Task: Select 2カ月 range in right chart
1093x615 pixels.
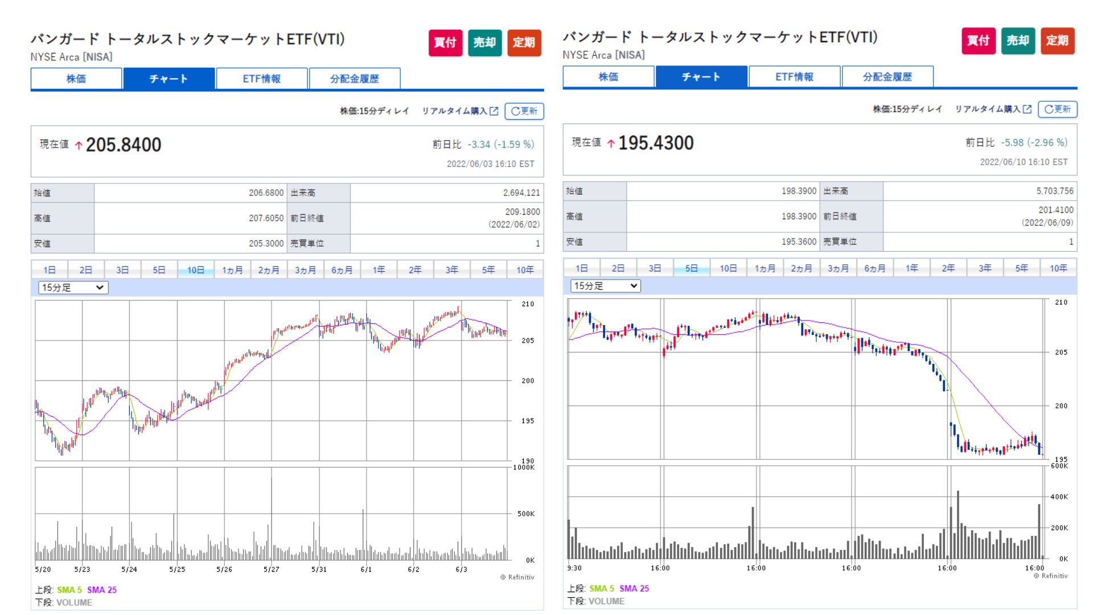Action: tap(802, 268)
